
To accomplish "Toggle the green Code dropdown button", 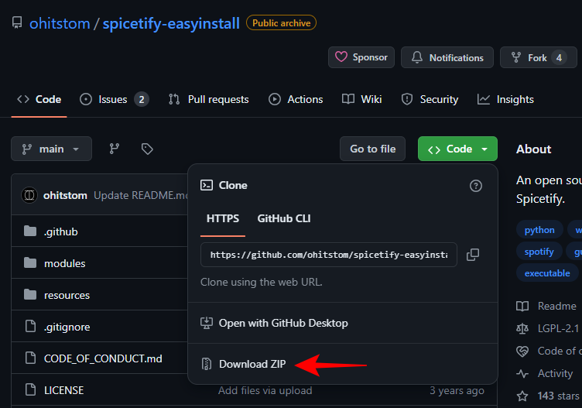I will point(457,149).
